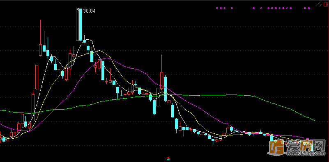Click the red split-panel rectangle icon
This screenshot has width=329, height=162.
(326, 4)
